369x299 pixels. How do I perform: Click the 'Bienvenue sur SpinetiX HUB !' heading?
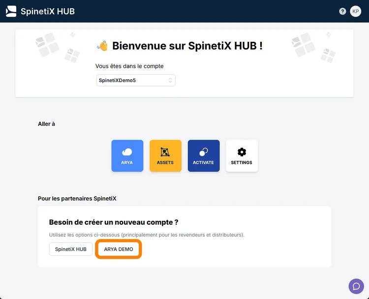(187, 46)
